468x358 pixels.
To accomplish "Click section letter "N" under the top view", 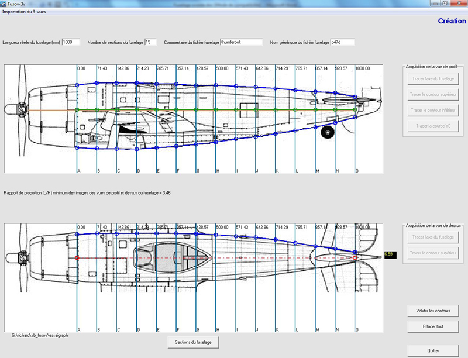I will tap(338, 330).
